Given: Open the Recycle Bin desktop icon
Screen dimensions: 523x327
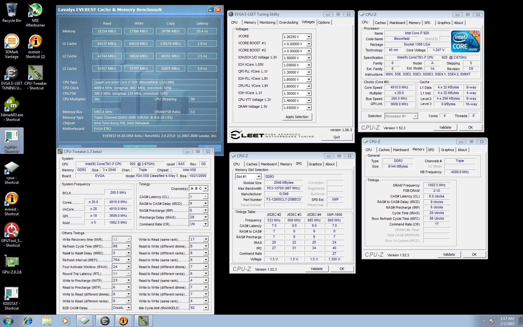Looking at the screenshot, I should pyautogui.click(x=12, y=13).
